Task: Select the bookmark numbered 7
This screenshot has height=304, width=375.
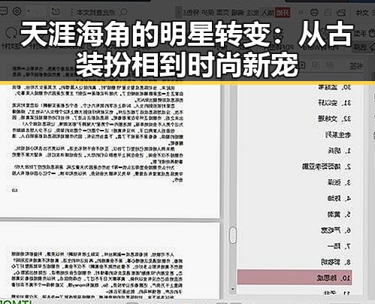Action: click(339, 246)
